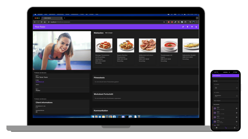Click the Flow-Tester header title
248x139 pixels.
(x=40, y=27)
